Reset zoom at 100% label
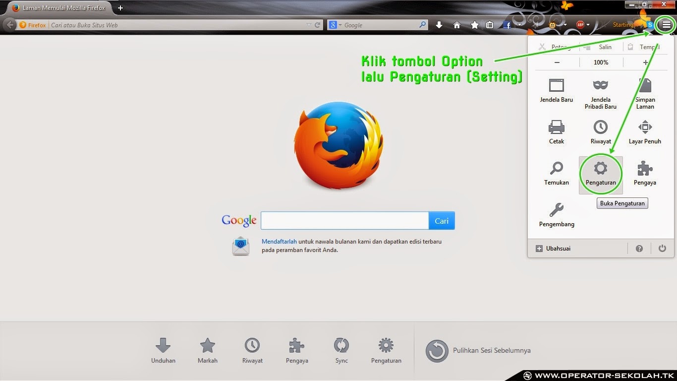 601,63
